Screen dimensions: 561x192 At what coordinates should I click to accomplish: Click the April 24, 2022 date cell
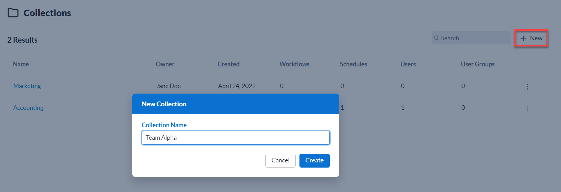point(237,86)
